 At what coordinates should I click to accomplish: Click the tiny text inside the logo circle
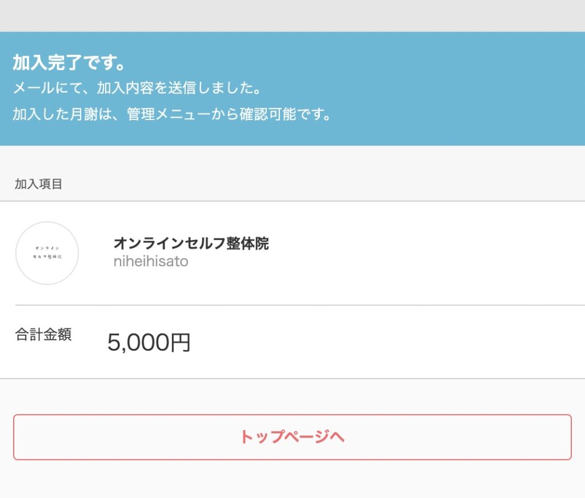(47, 252)
